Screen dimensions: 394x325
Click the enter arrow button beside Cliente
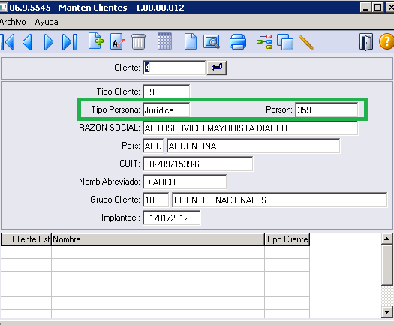[217, 68]
